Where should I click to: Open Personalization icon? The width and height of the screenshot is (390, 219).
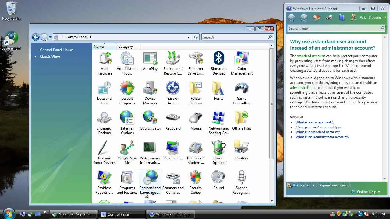point(173,151)
